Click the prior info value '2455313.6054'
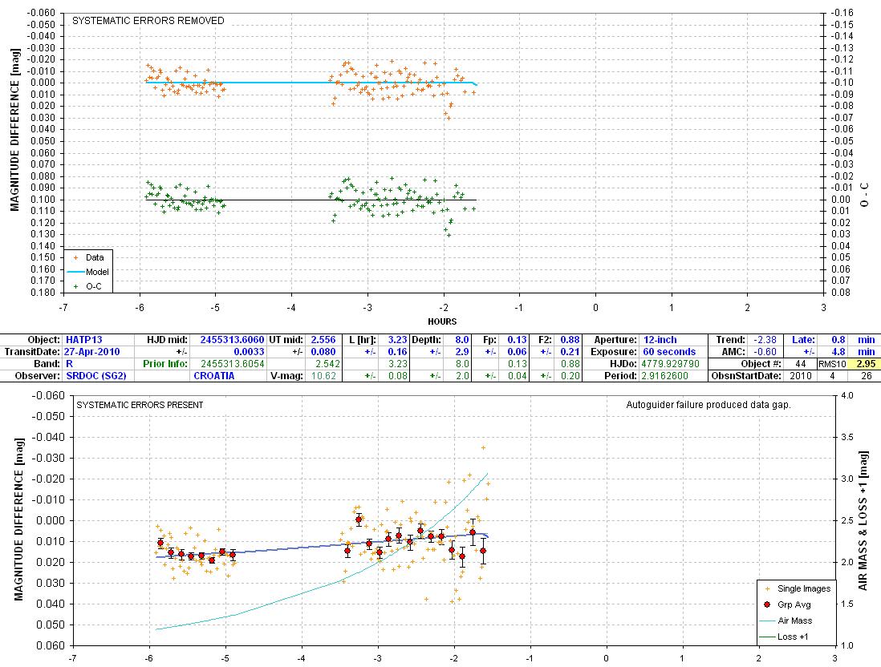This screenshot has height=667, width=881. 233,364
